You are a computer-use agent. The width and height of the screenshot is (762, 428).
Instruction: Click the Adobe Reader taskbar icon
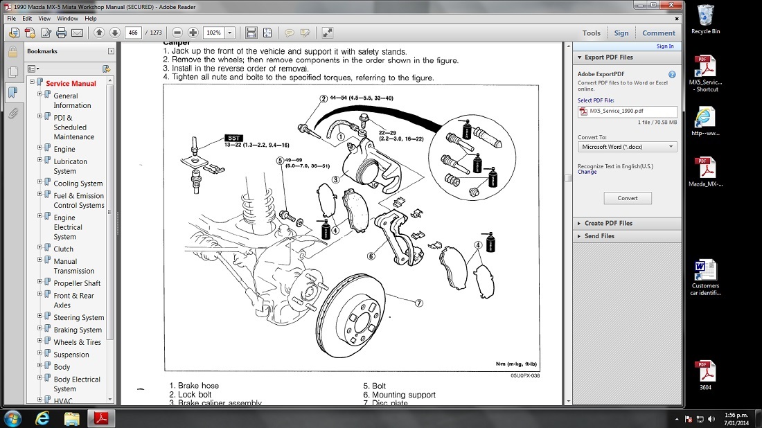tap(101, 418)
